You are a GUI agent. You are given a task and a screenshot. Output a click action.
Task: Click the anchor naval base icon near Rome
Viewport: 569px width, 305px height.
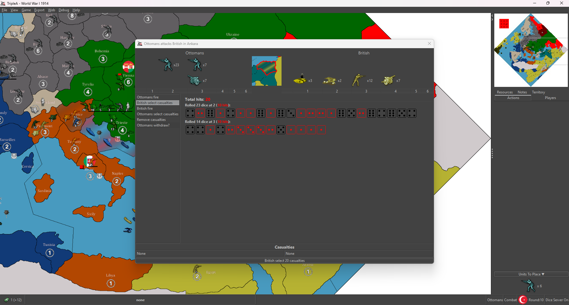tap(100, 176)
